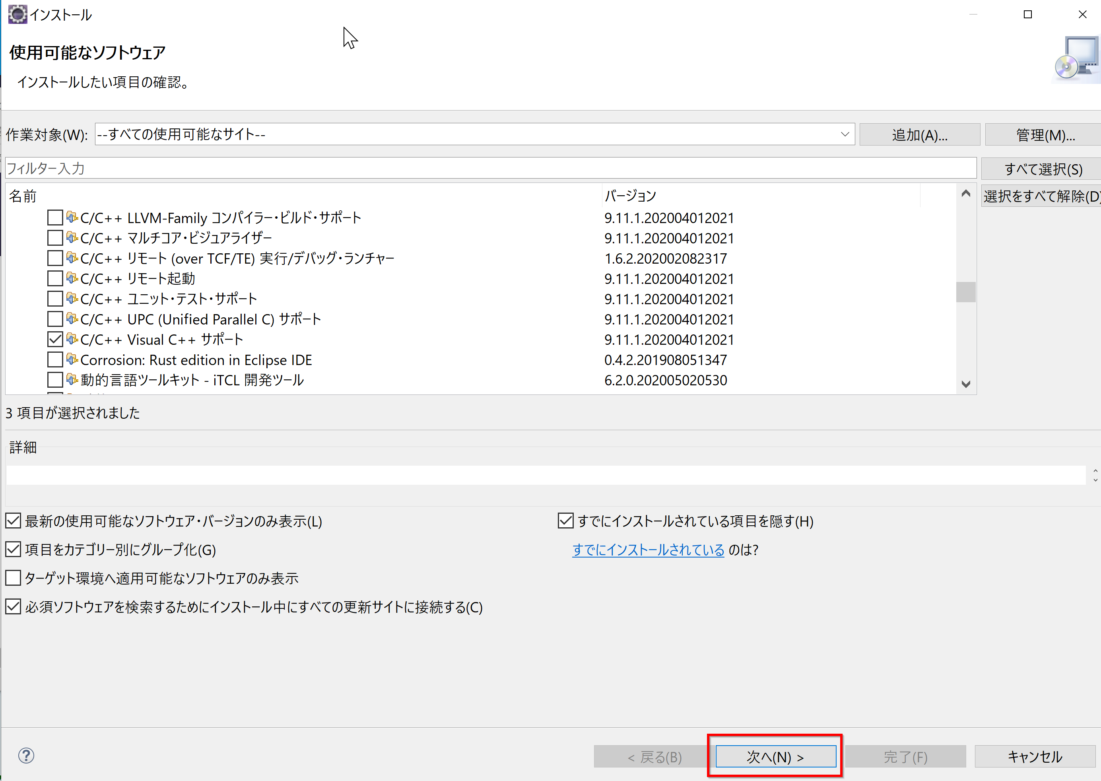Check Corrosion: Rust edition in Eclipse IDE checkbox
Image resolution: width=1101 pixels, height=781 pixels.
(x=55, y=359)
